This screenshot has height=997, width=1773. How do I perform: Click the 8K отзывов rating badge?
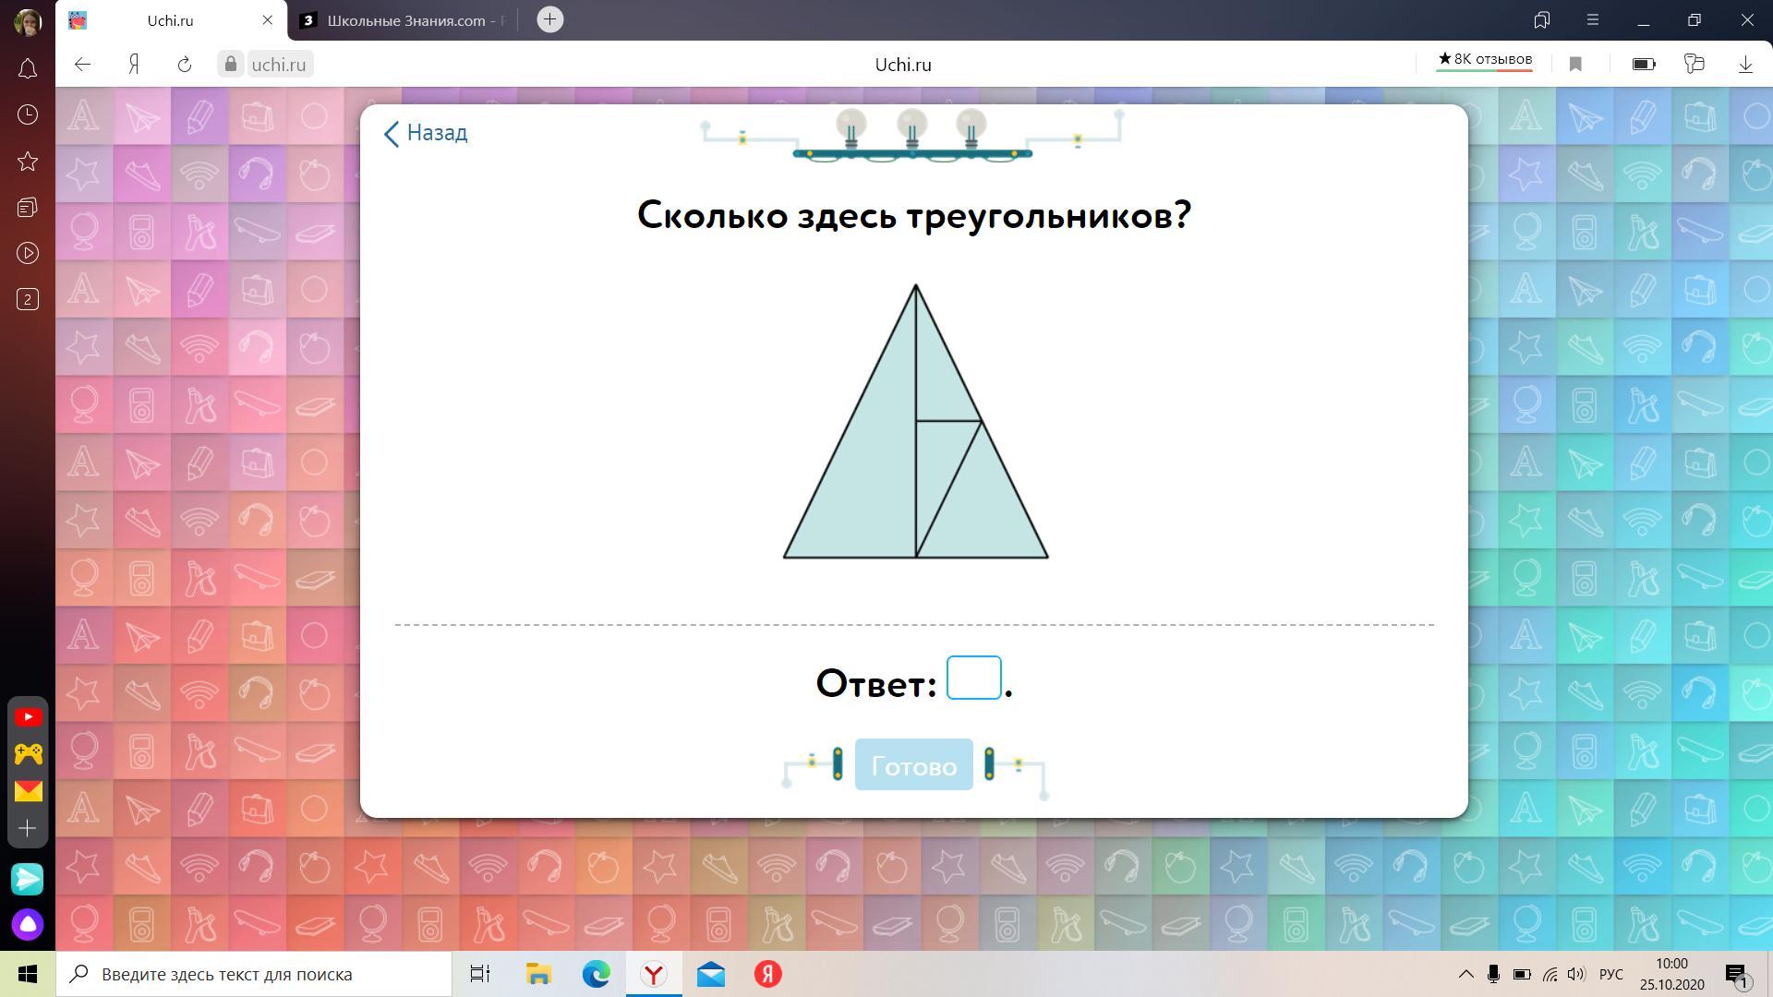pos(1484,60)
